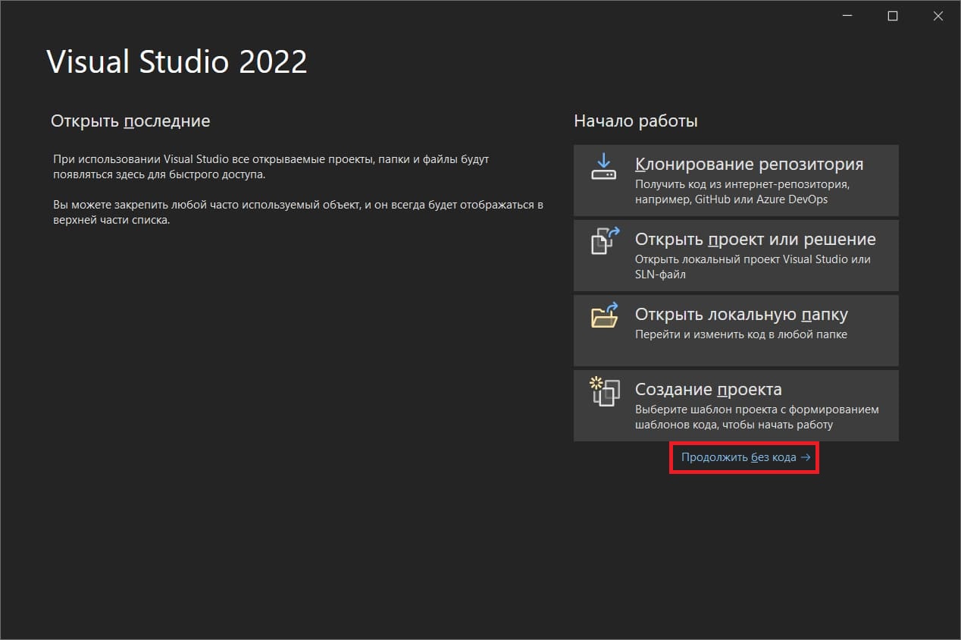Click text 'Выберите шаблон проекта с формированием'
Viewport: 961px width, 640px height.
757,409
